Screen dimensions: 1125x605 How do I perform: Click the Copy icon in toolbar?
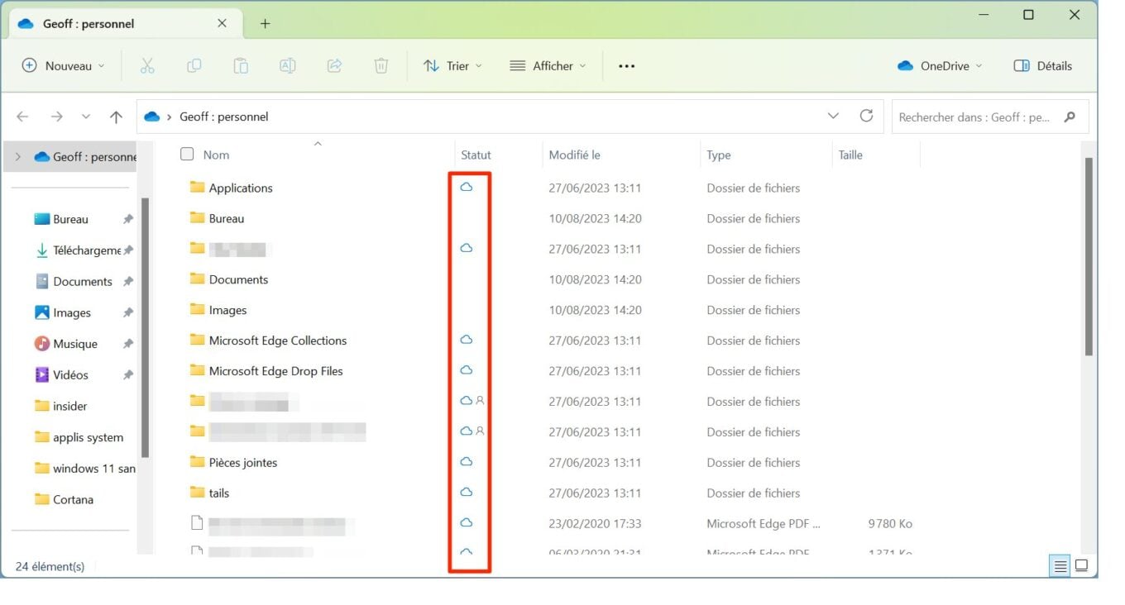pos(194,66)
